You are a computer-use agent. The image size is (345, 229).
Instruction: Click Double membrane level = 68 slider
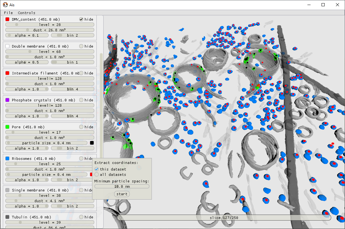[50, 51]
